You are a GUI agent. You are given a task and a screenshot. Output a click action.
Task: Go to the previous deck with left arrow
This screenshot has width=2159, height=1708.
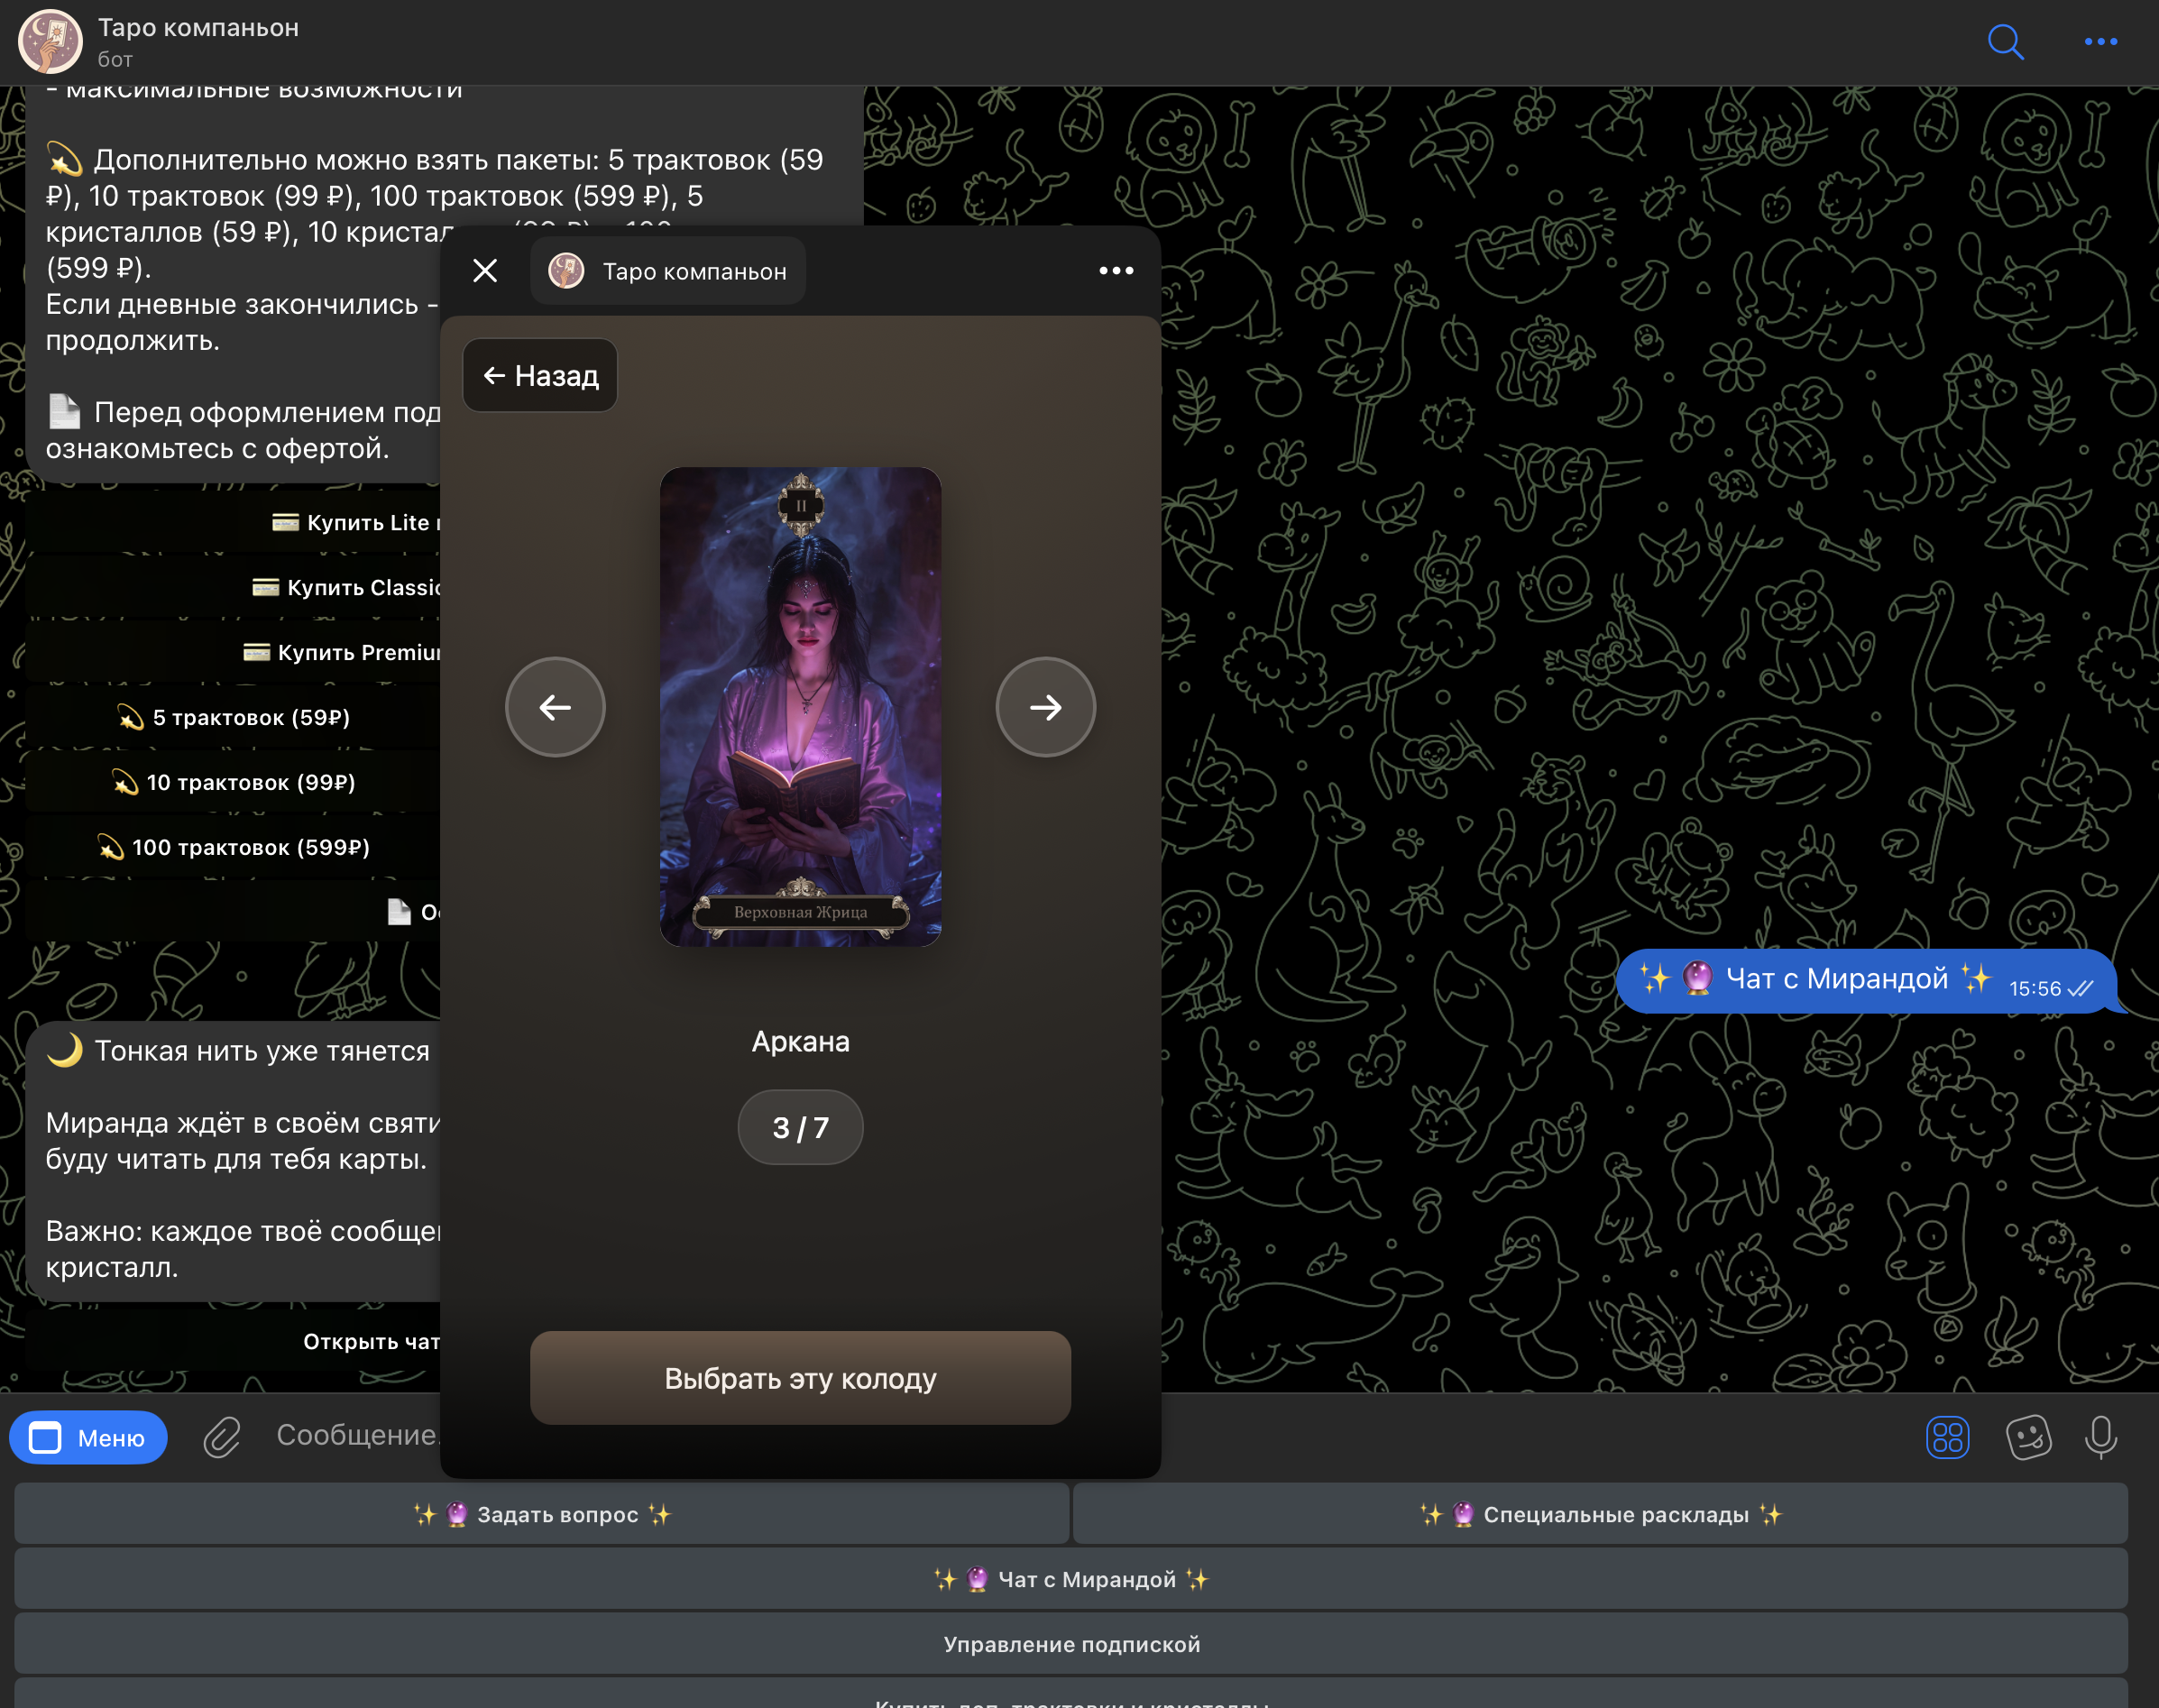point(555,707)
